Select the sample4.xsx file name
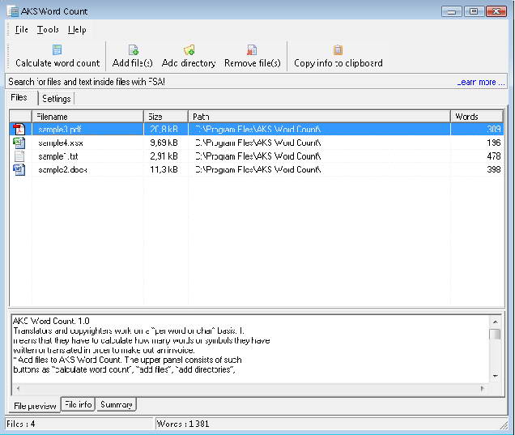 point(61,143)
